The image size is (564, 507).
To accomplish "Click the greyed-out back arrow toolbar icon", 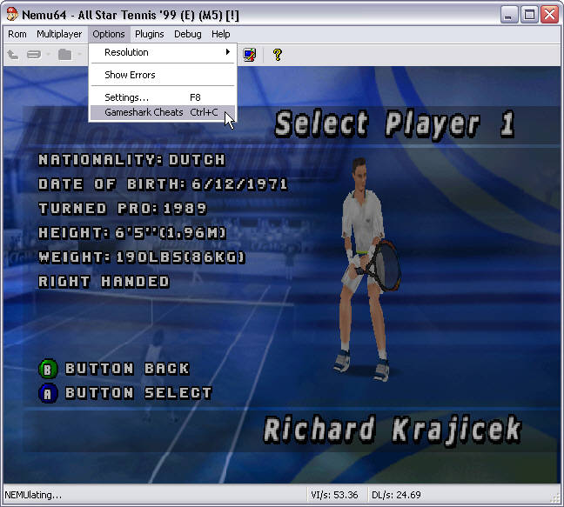I will click(13, 55).
